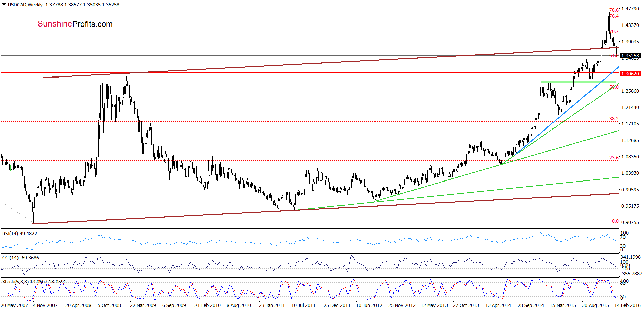
Task: Click the USDCAD,Weekly chart title
Action: pyautogui.click(x=25, y=5)
